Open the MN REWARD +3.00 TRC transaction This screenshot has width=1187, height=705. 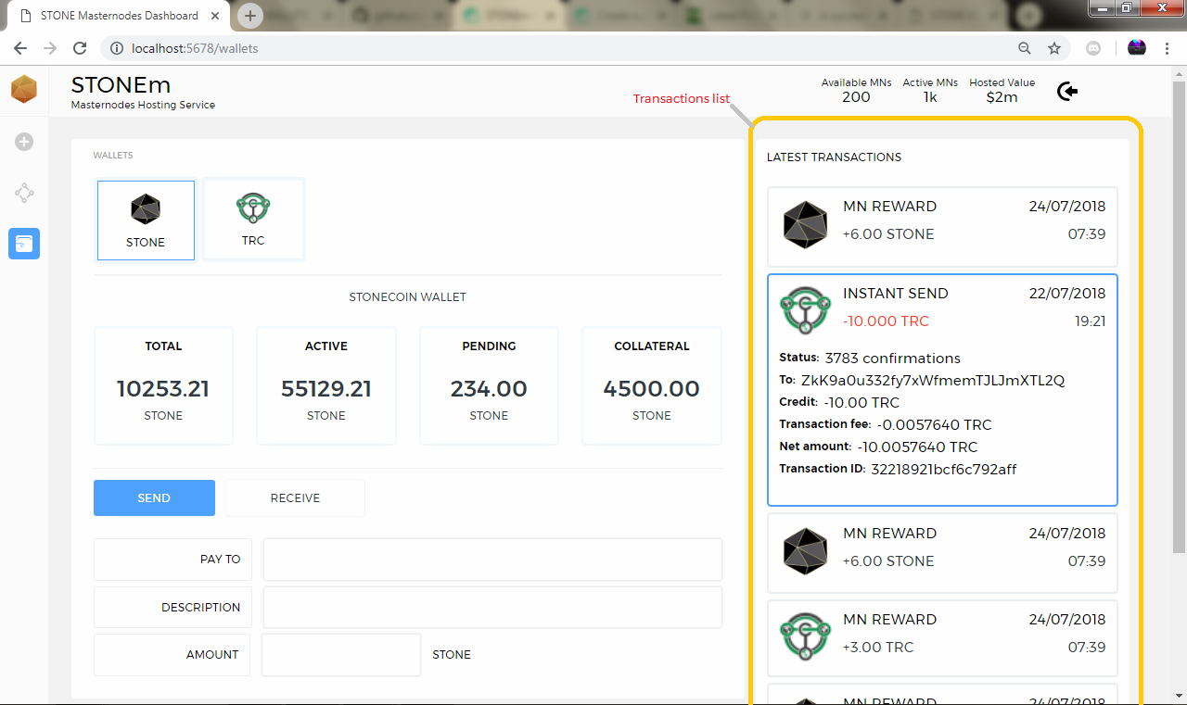coord(942,640)
